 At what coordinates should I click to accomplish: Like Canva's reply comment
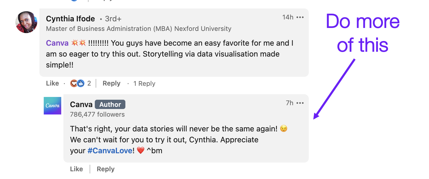tap(76, 169)
